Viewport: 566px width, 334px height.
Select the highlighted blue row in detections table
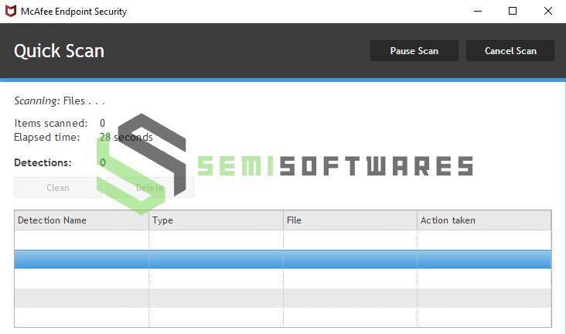pyautogui.click(x=283, y=259)
